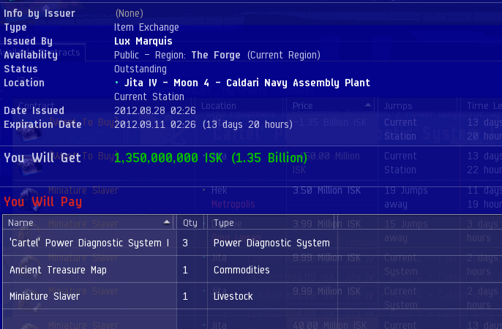
Task: Sort items by Qty column header
Action: click(x=190, y=222)
